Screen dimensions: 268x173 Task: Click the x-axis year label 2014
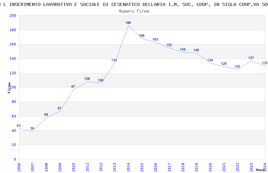[128, 167]
